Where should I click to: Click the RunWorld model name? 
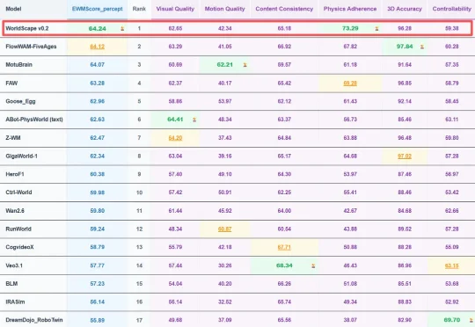pyautogui.click(x=18, y=229)
